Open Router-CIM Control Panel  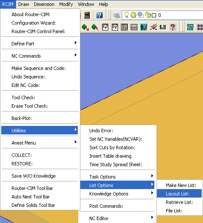point(40,31)
